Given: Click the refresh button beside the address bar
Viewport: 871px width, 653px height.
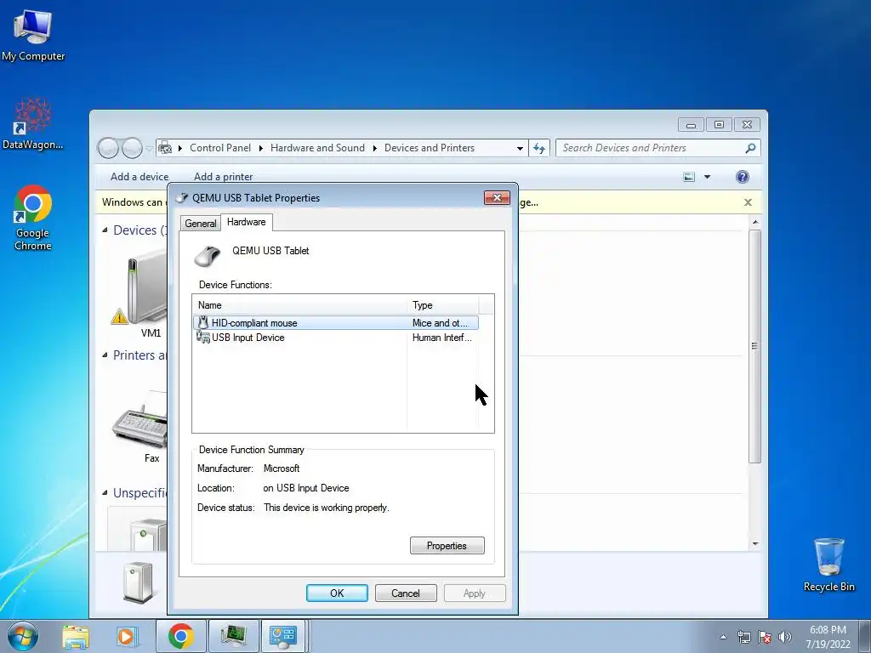Looking at the screenshot, I should (538, 148).
